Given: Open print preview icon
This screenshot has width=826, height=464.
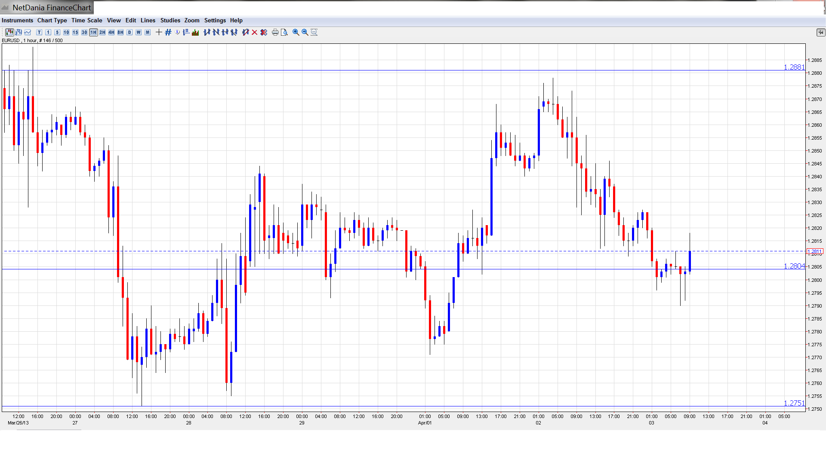Looking at the screenshot, I should [x=284, y=32].
